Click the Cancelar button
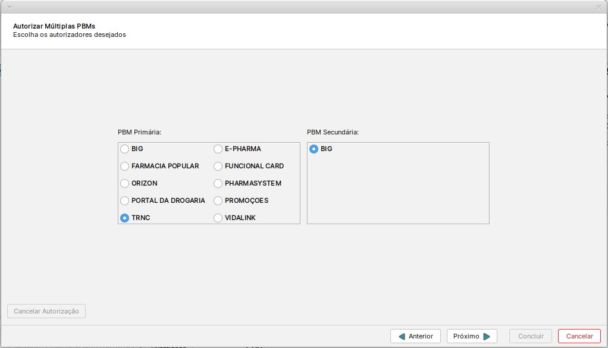This screenshot has height=348, width=608. point(579,336)
